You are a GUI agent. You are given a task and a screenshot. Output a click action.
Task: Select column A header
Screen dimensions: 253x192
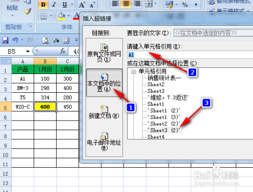pos(23,61)
